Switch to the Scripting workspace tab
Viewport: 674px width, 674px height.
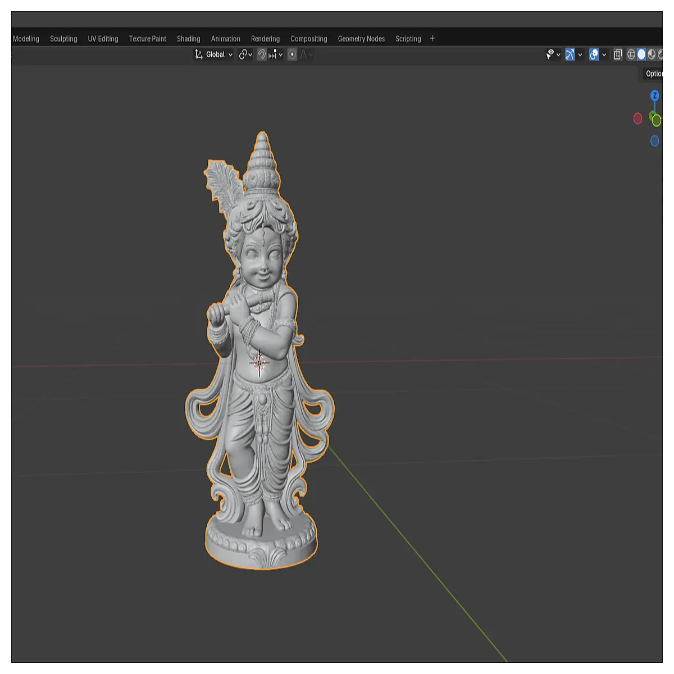click(408, 39)
